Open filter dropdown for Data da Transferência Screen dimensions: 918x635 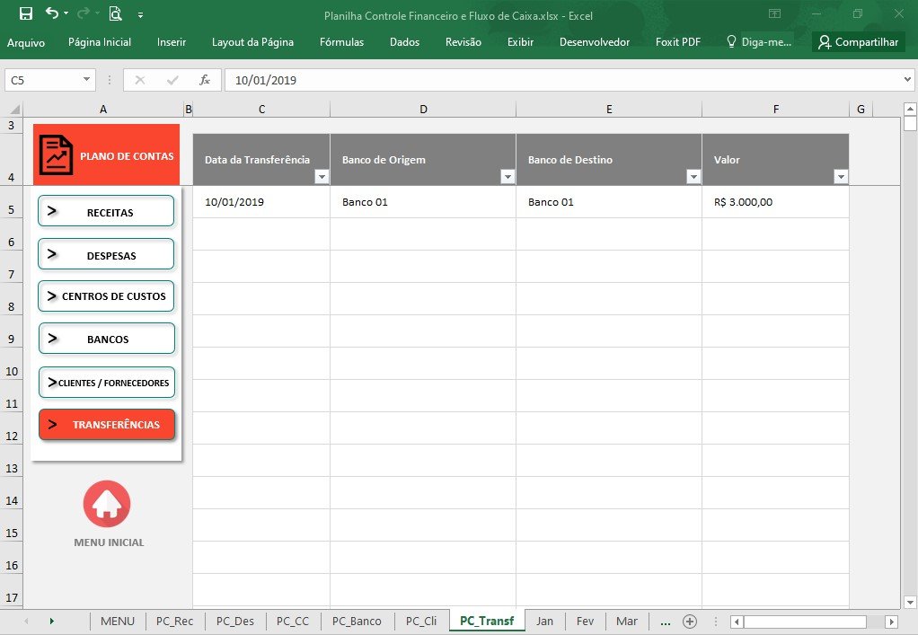322,177
